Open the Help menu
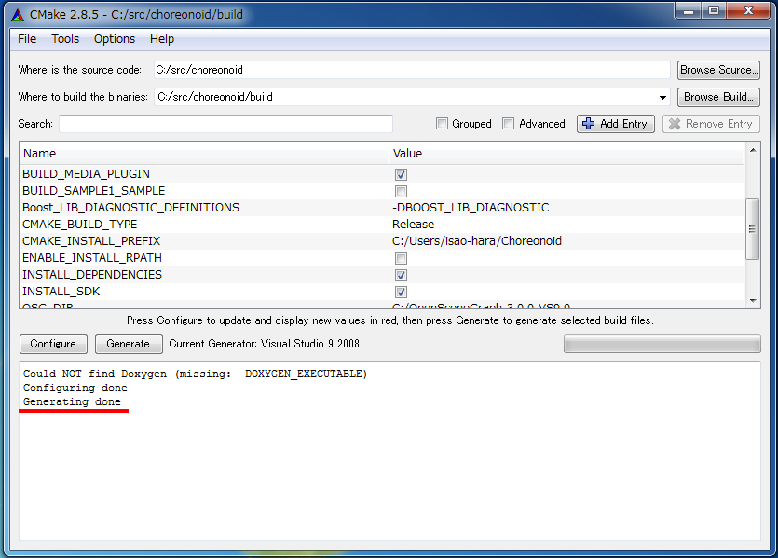This screenshot has width=778, height=558. [161, 39]
